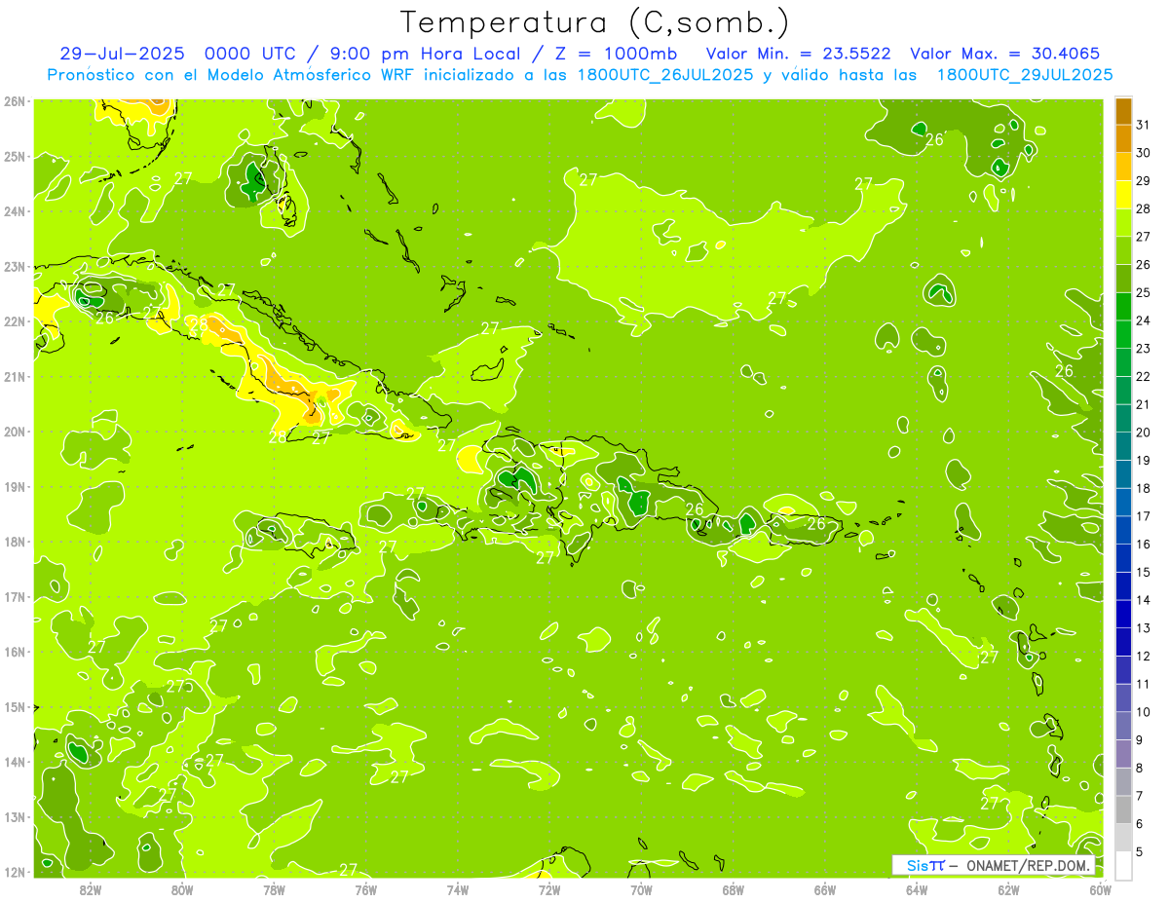Click the 24N latitude axis label
1169x903 pixels.
pos(14,211)
